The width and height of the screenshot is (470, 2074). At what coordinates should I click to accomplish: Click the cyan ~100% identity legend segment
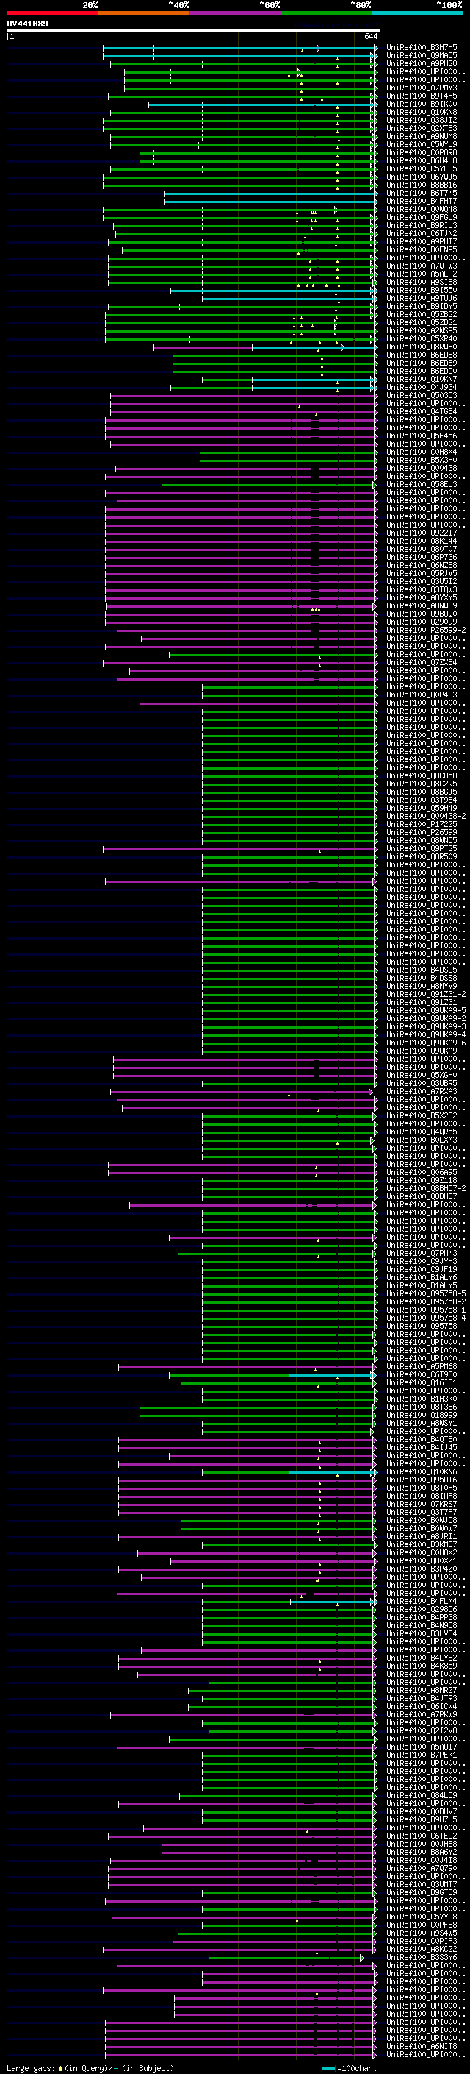(417, 13)
